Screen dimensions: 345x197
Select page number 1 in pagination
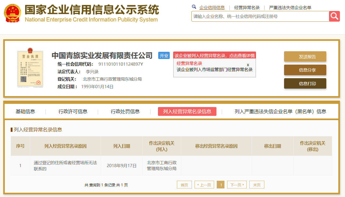coord(220,185)
